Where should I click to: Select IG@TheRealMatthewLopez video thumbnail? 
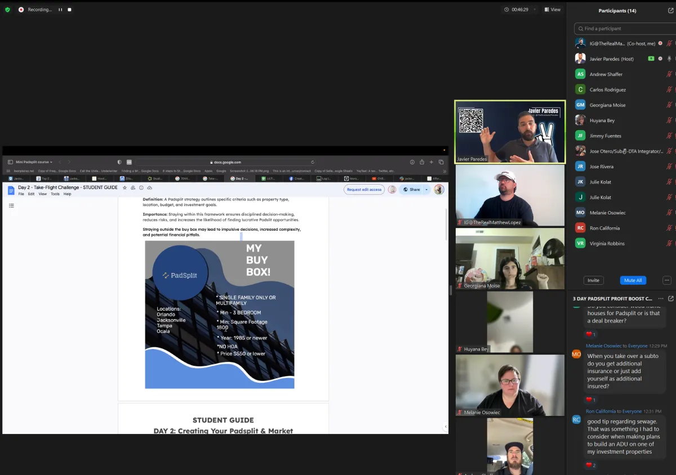pos(510,195)
